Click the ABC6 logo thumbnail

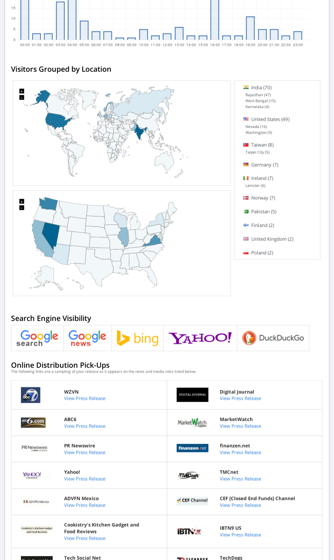[33, 422]
